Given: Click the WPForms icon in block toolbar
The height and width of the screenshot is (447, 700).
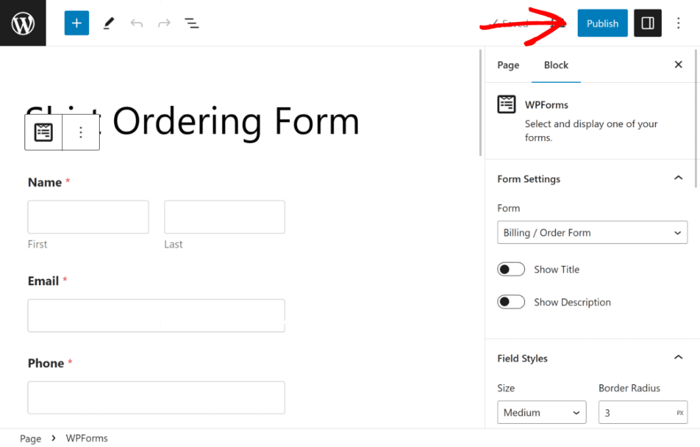Looking at the screenshot, I should [x=43, y=132].
